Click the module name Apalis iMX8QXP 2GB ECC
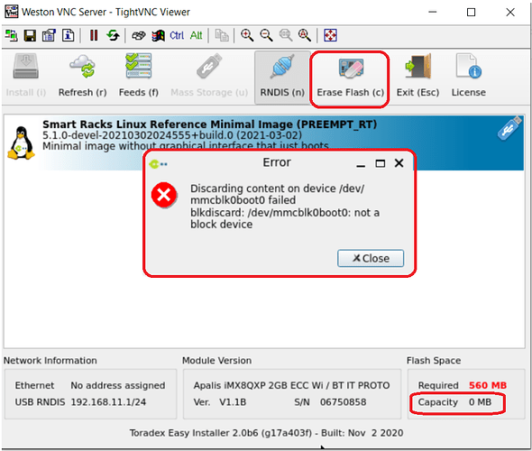532x451 pixels. 291,385
